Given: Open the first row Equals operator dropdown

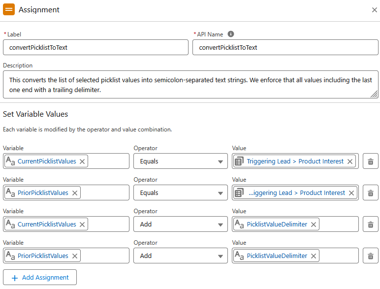Looking at the screenshot, I should (181, 161).
